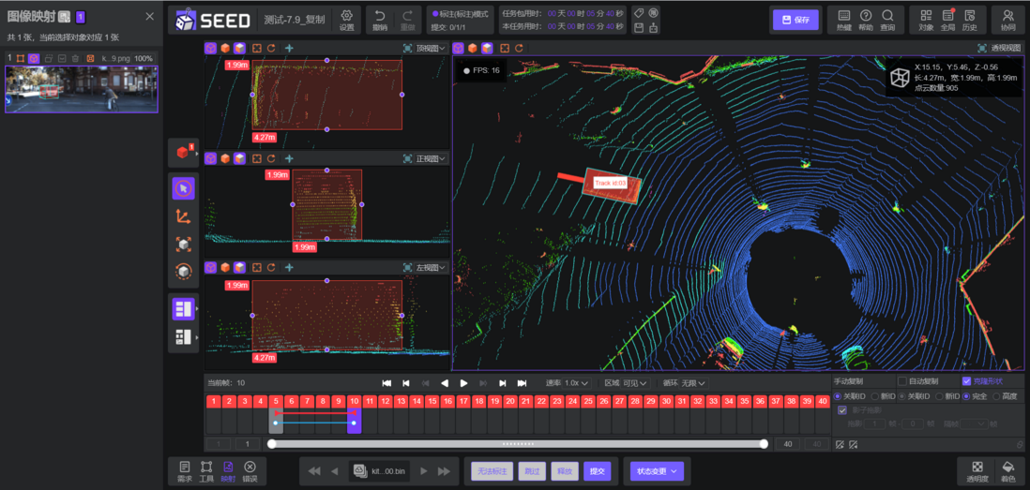Viewport: 1030px width, 490px height.
Task: Open the 热键 hotkeys panel
Action: point(844,20)
